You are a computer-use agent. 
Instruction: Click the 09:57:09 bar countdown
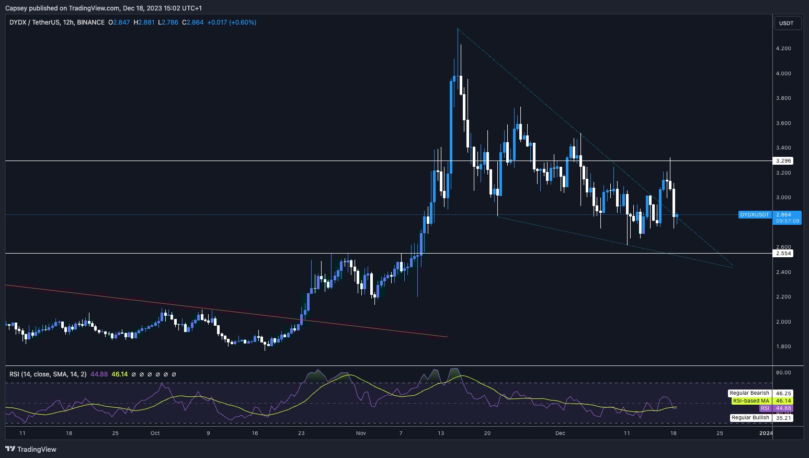coord(787,221)
